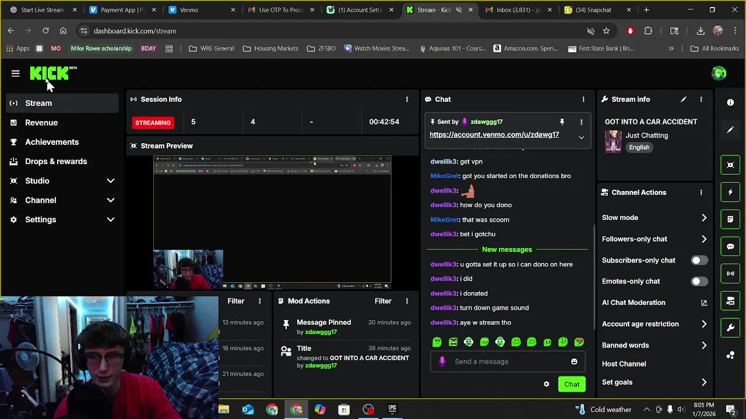Viewport: 746px width, 419px height.
Task: Expand Settings section in sidebar
Action: (x=110, y=219)
